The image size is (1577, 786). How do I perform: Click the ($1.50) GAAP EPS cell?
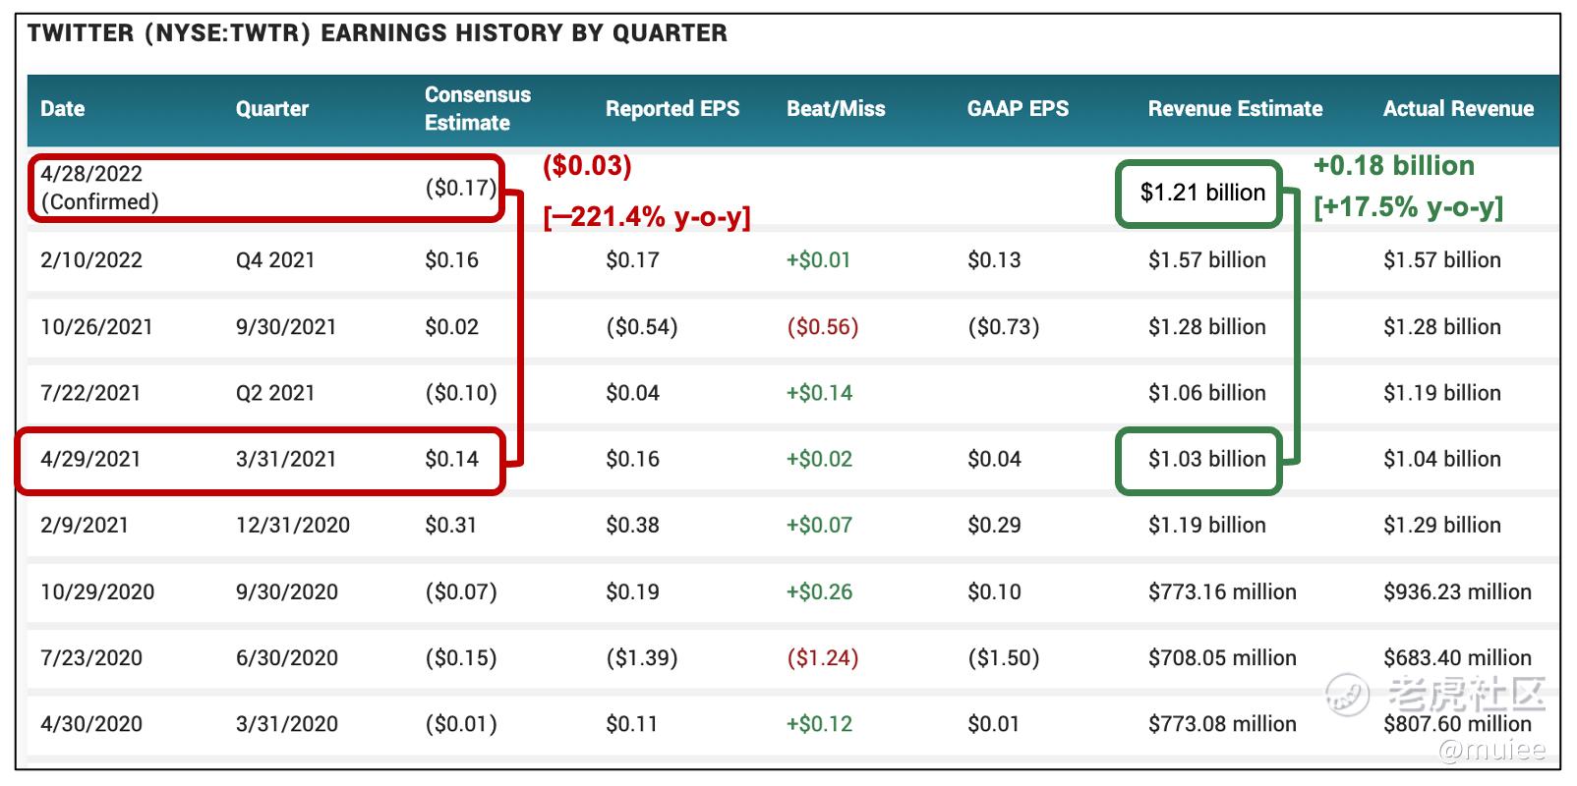point(1003,658)
